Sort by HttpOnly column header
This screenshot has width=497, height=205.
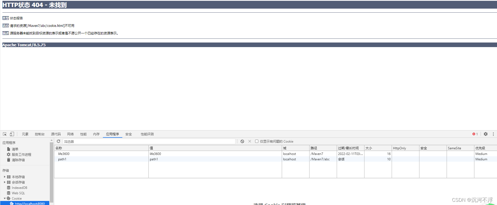pyautogui.click(x=405, y=148)
